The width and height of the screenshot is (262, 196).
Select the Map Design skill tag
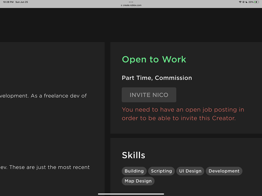[x=138, y=181]
